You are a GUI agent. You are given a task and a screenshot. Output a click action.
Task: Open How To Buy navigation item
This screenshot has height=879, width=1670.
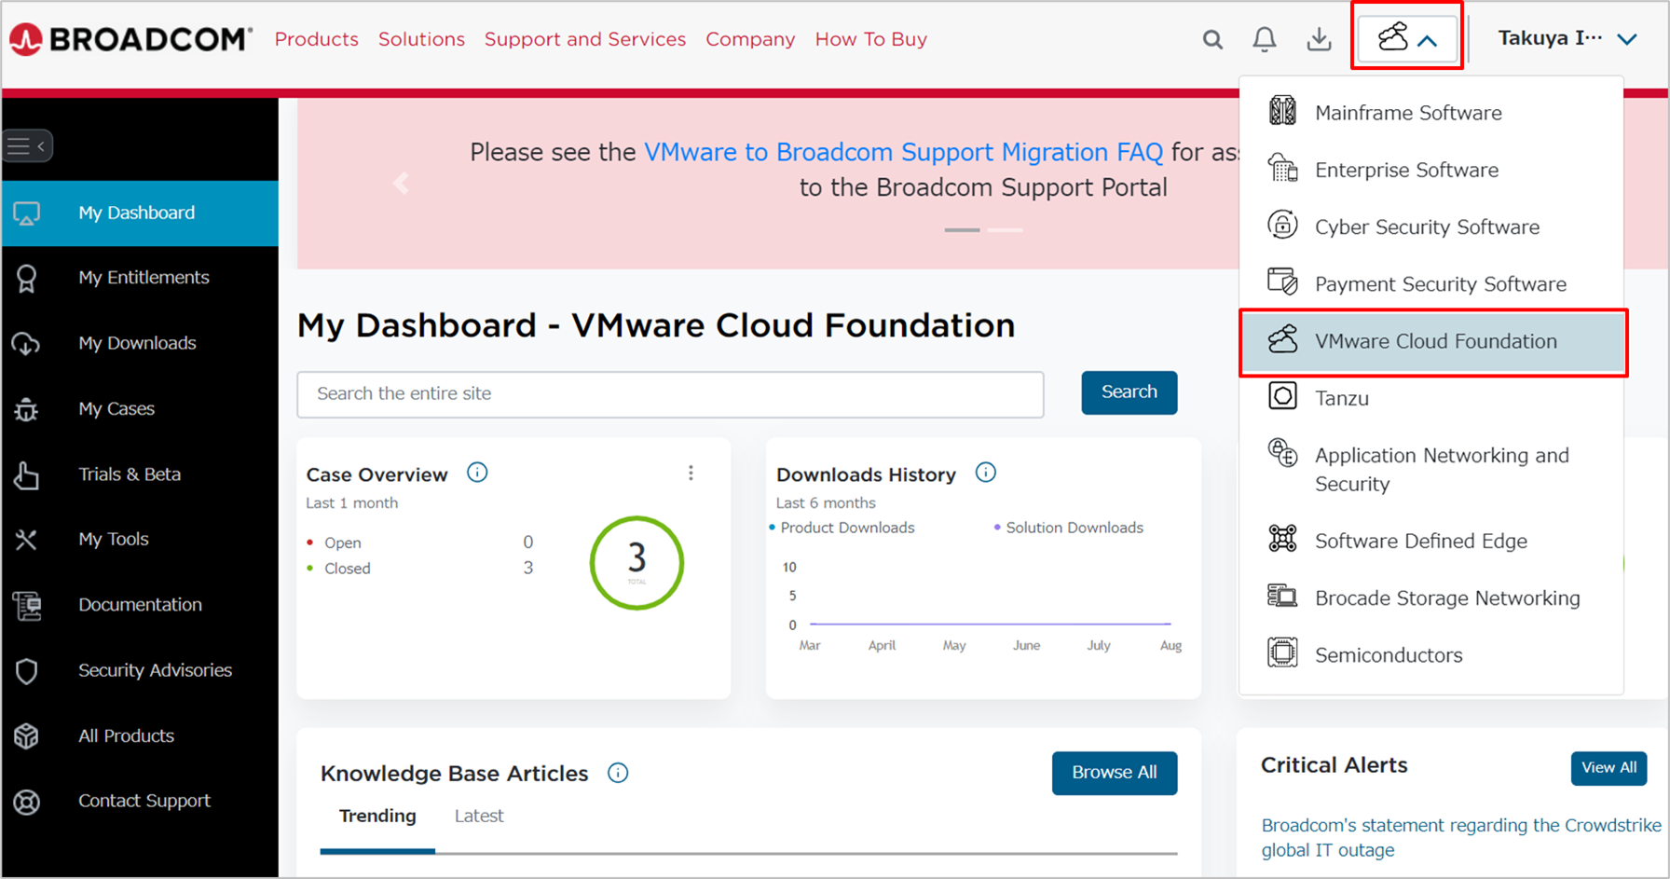[870, 39]
